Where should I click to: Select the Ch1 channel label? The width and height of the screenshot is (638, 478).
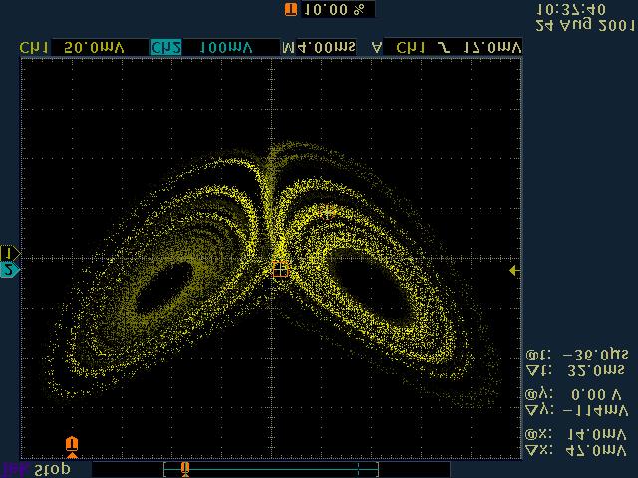(x=34, y=48)
